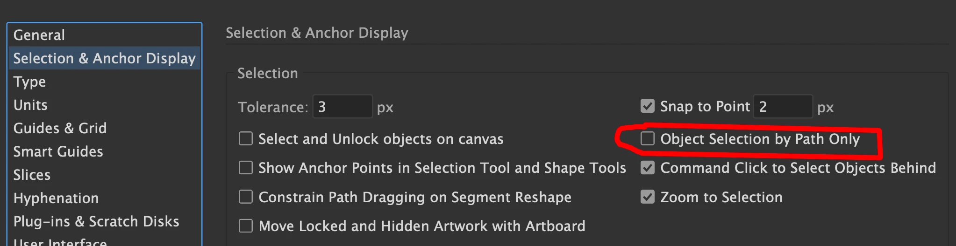Enable Show Anchor Points in Selection Tool
The width and height of the screenshot is (956, 246).
point(246,168)
